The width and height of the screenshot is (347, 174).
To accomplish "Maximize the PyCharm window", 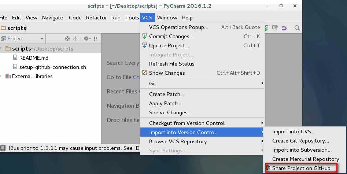I will [x=281, y=6].
